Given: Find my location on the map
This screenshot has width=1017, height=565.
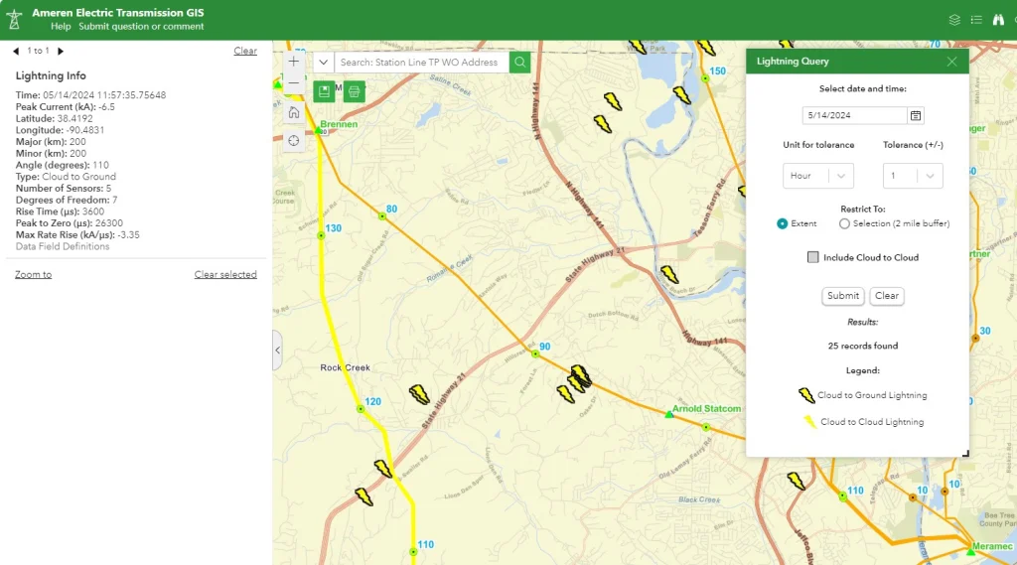Looking at the screenshot, I should pyautogui.click(x=294, y=141).
